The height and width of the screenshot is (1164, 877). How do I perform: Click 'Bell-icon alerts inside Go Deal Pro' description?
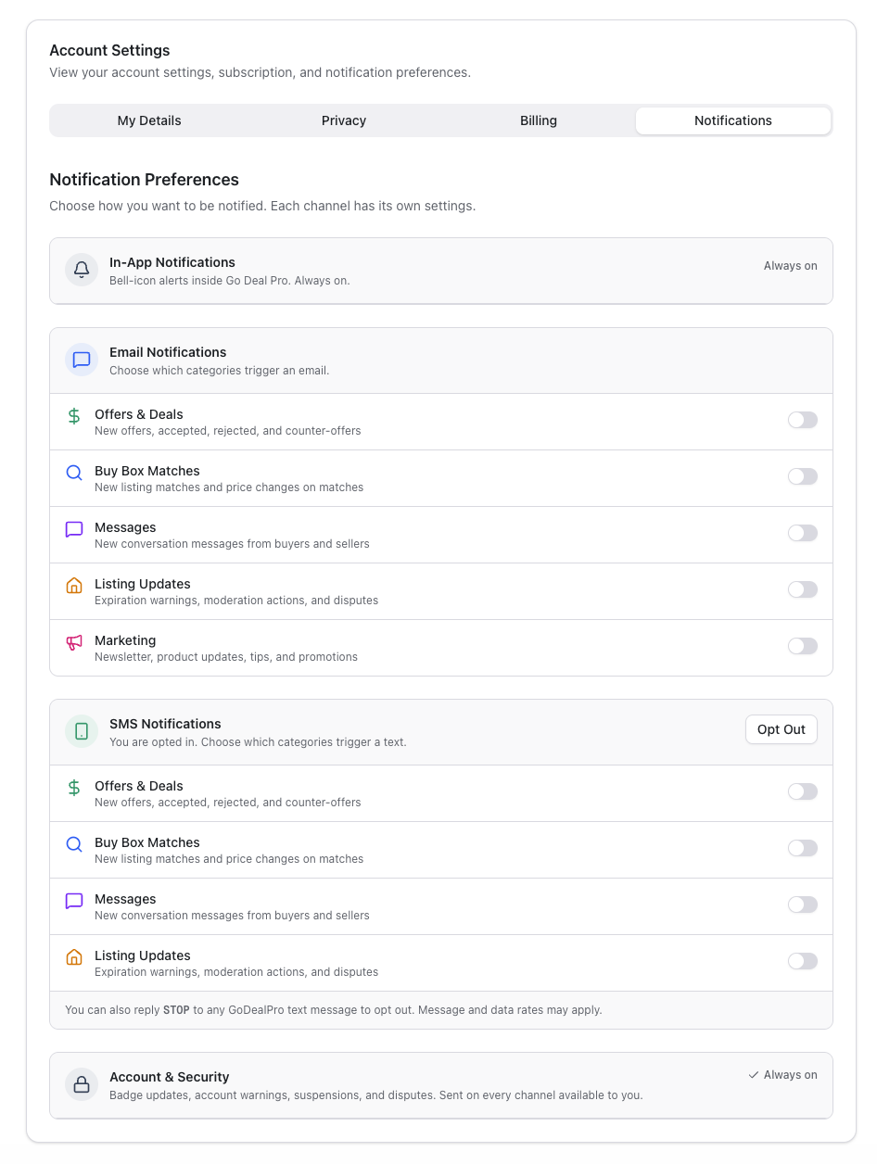(x=230, y=281)
